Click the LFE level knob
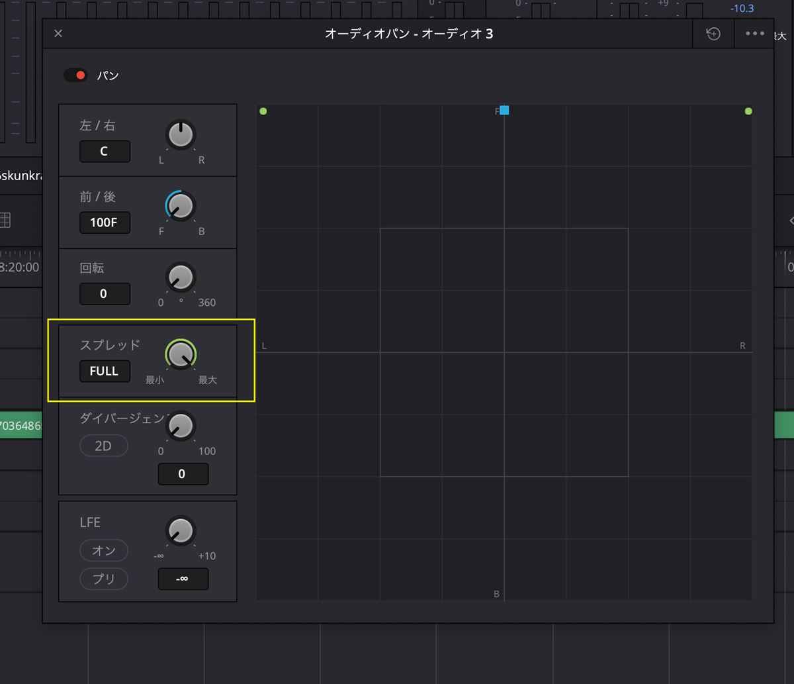Image resolution: width=794 pixels, height=684 pixels. [x=181, y=531]
